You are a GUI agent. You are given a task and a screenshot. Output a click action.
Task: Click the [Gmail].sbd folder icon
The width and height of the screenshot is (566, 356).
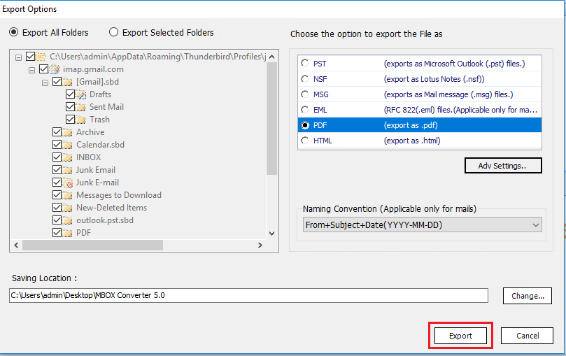tap(67, 82)
